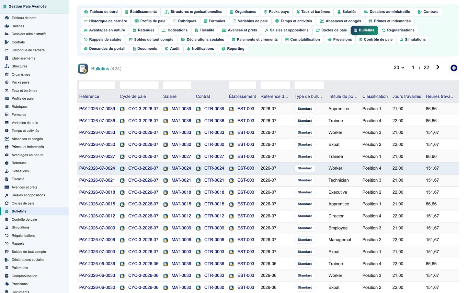Go to next page arrow
This screenshot has width=468, height=293.
pos(438,67)
